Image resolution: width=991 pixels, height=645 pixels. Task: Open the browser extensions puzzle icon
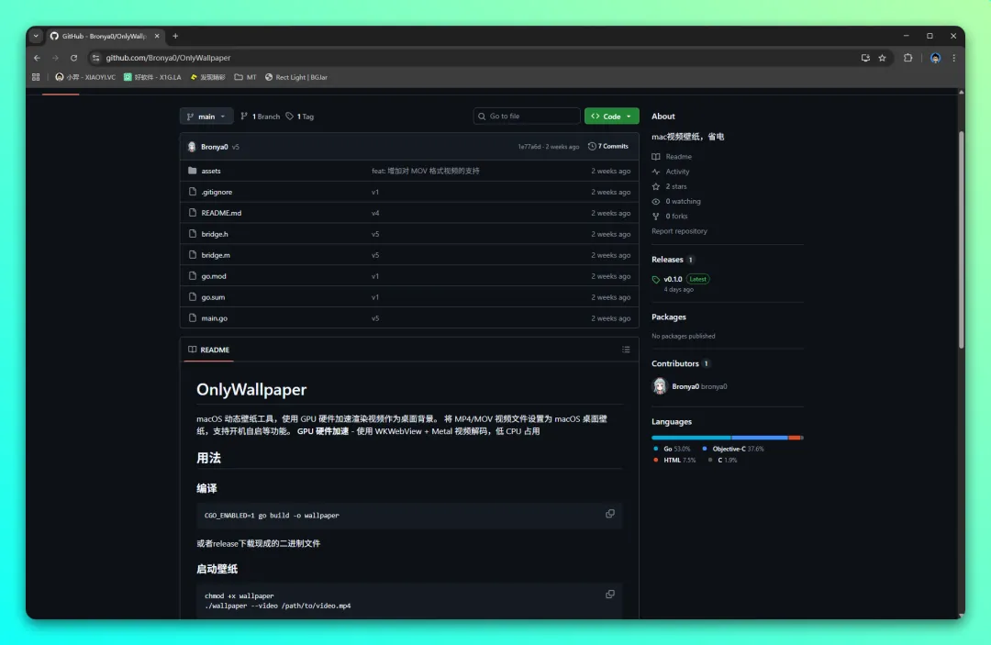[x=908, y=58]
